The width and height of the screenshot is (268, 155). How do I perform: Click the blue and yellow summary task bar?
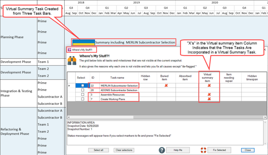pyautogui.click(x=83, y=42)
